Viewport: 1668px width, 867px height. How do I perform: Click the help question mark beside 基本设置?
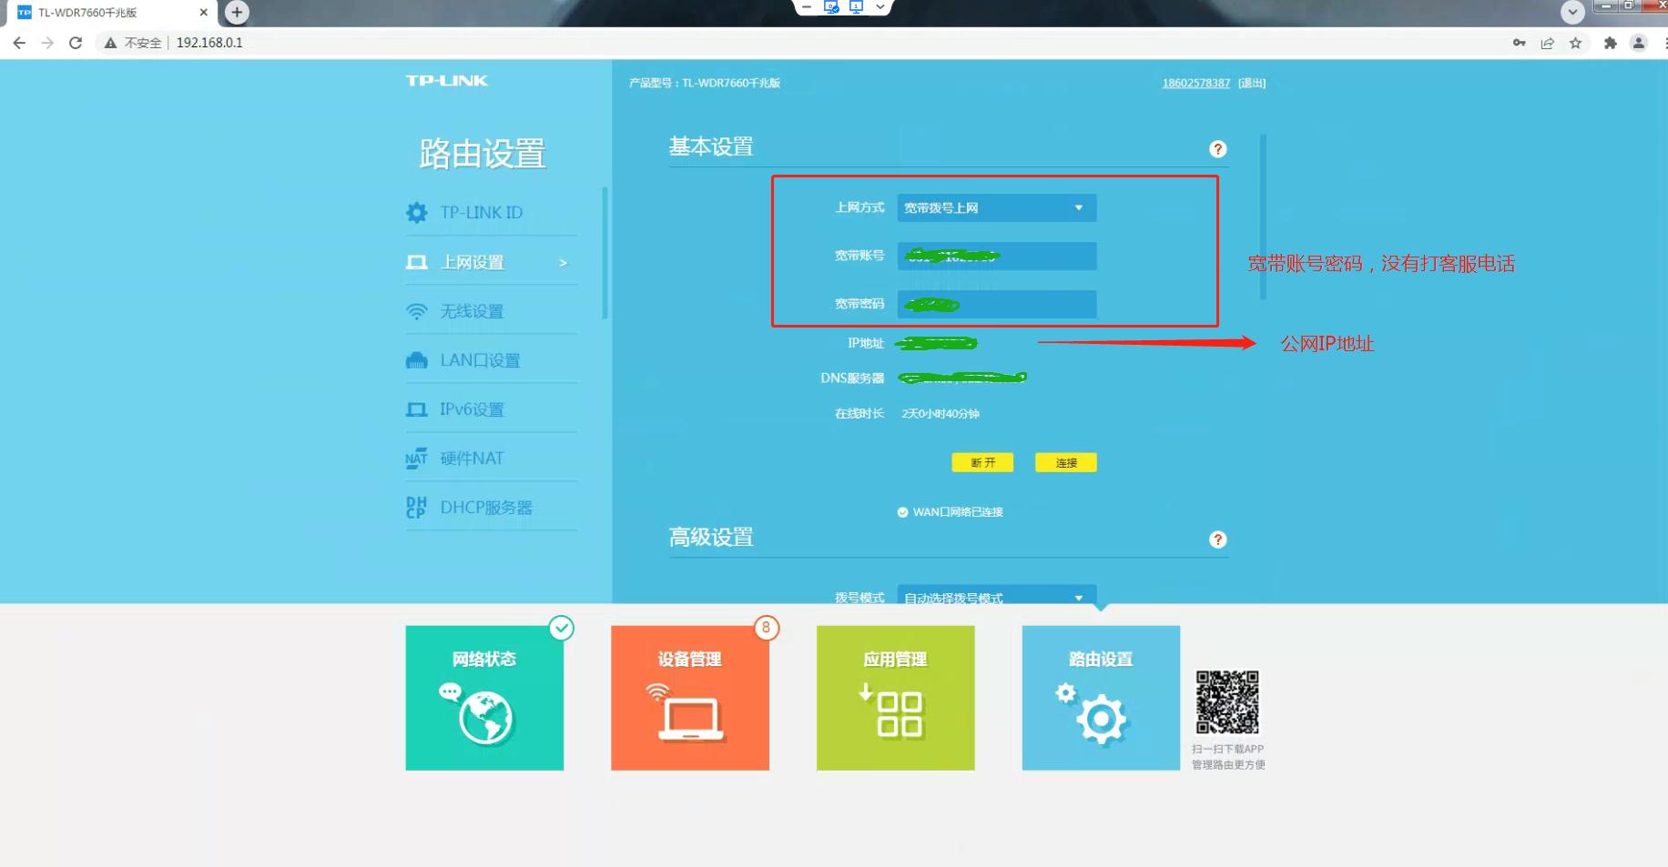[1217, 148]
